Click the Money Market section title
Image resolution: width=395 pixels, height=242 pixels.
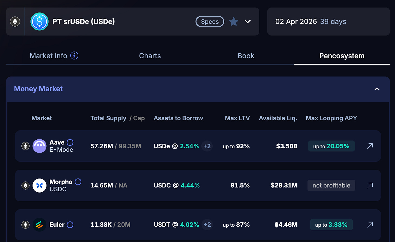[38, 89]
